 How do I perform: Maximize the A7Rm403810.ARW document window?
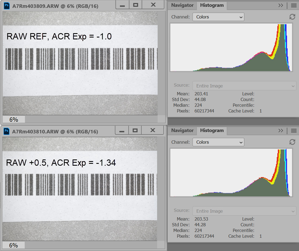pyautogui.click(x=135, y=130)
